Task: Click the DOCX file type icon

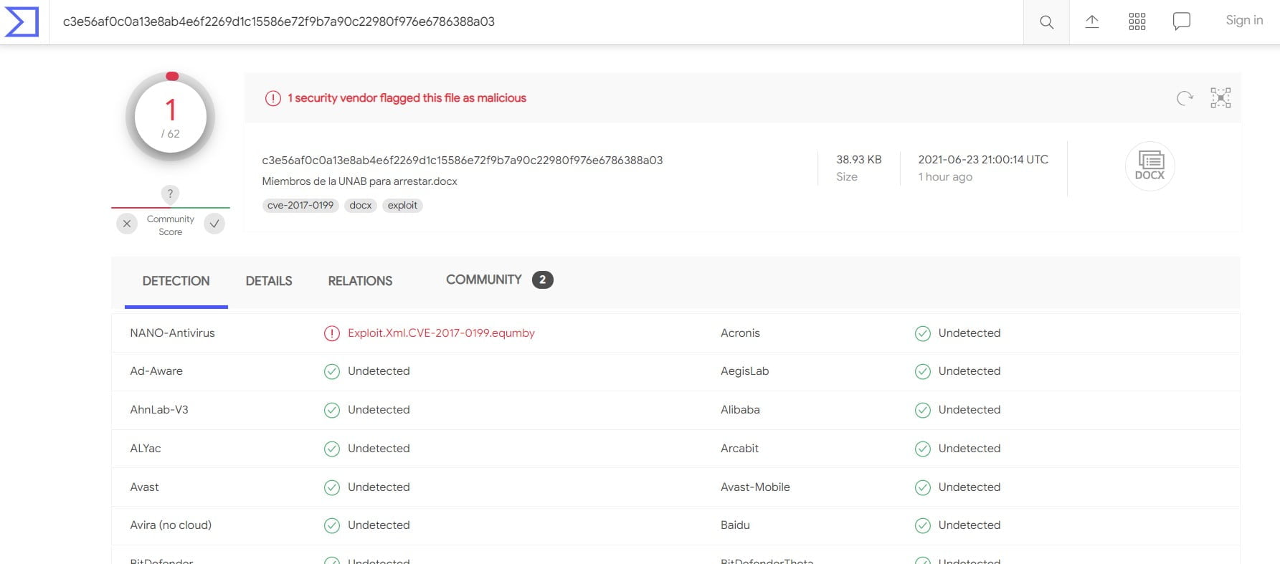Action: click(1149, 166)
